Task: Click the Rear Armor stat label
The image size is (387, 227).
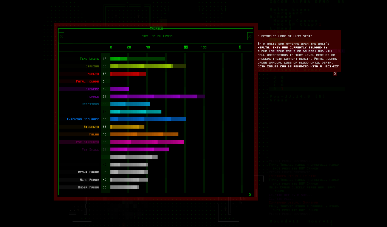Action: tap(89, 180)
